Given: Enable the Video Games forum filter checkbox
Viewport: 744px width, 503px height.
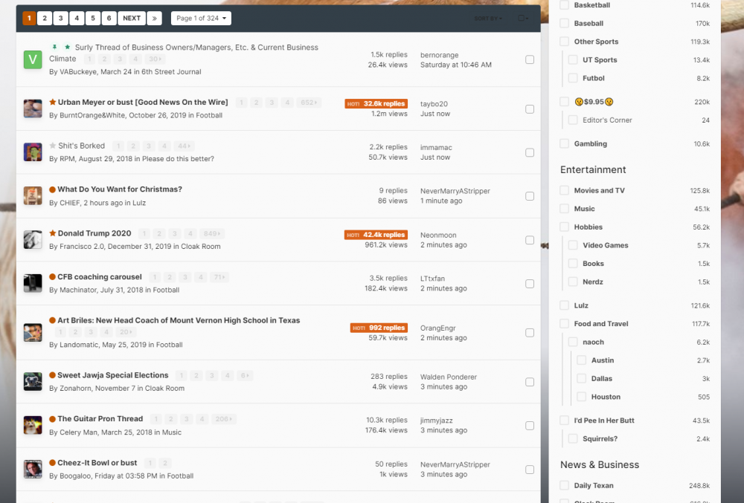Looking at the screenshot, I should pyautogui.click(x=573, y=245).
